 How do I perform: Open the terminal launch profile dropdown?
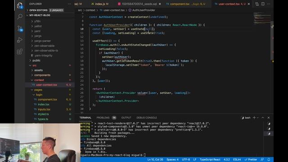[258, 117]
